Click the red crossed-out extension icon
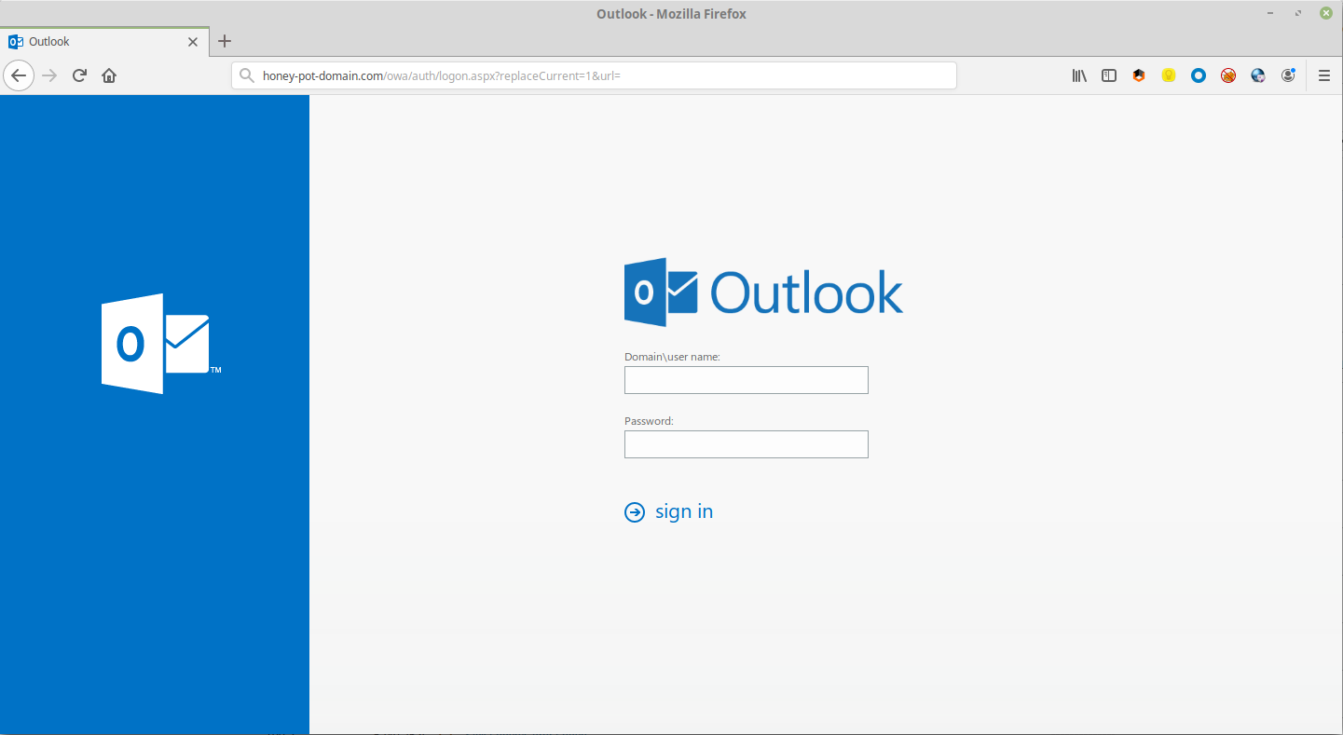Screen dimensions: 1343x735 1228,75
